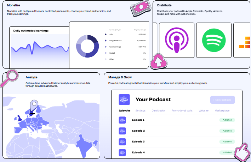Click the pink cloud upload icon
This screenshot has height=162, width=251.
[x=159, y=62]
